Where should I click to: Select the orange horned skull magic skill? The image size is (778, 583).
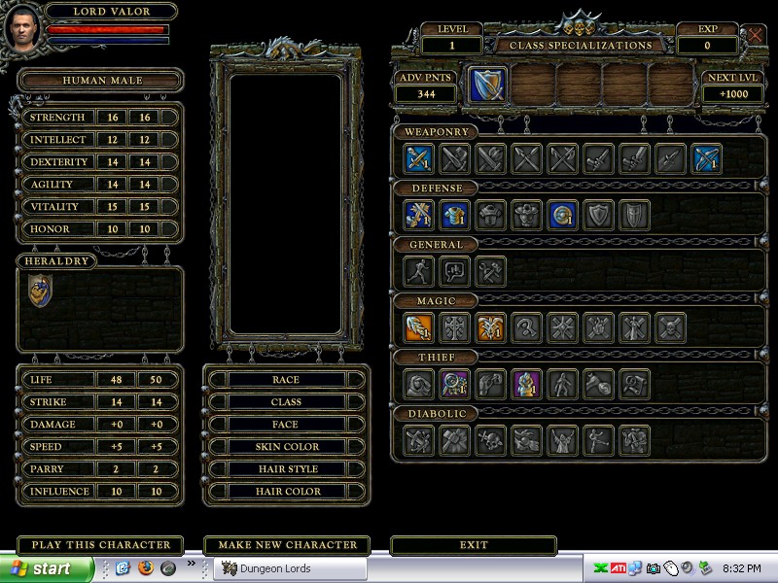tap(490, 327)
